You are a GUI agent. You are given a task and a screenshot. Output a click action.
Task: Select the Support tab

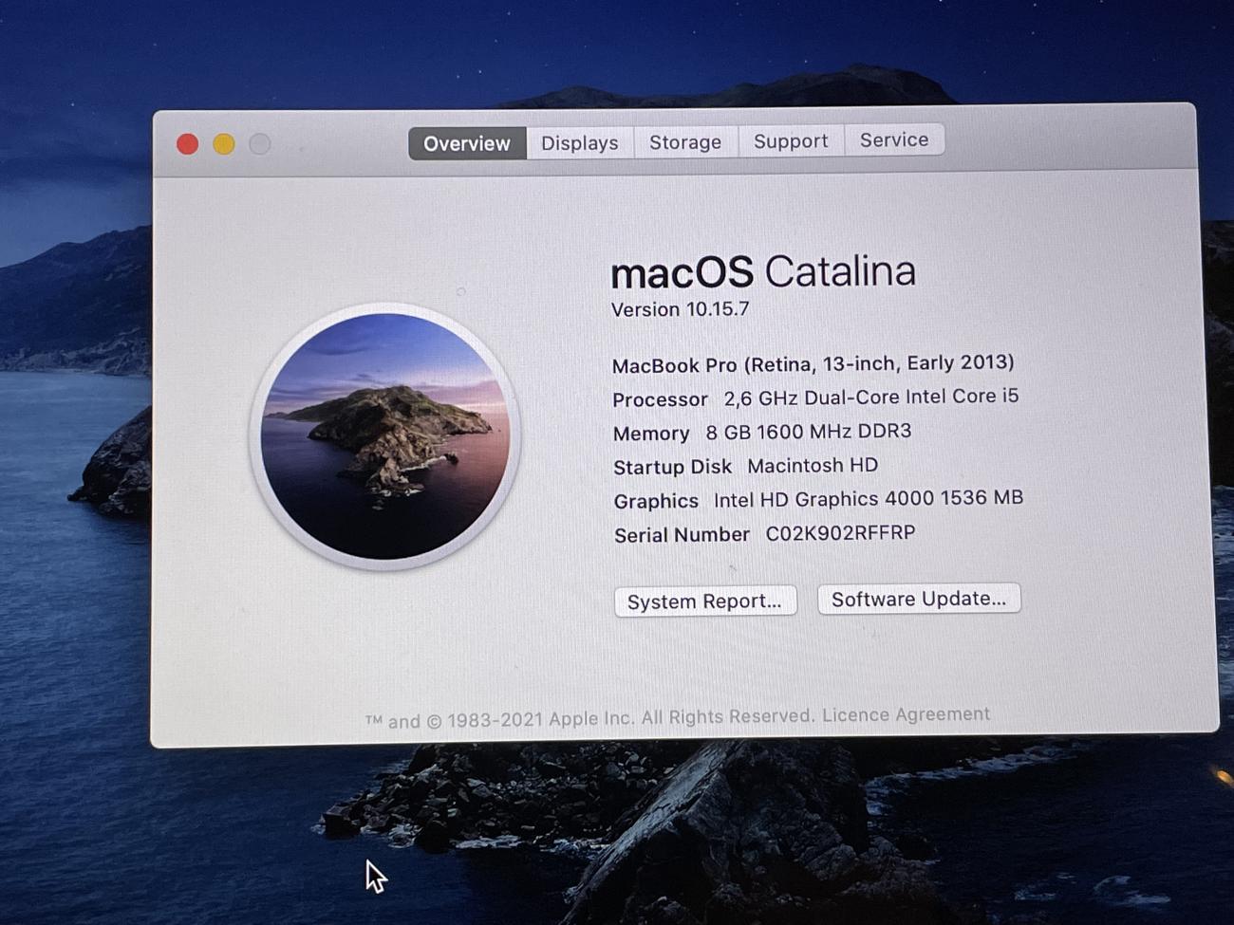791,140
